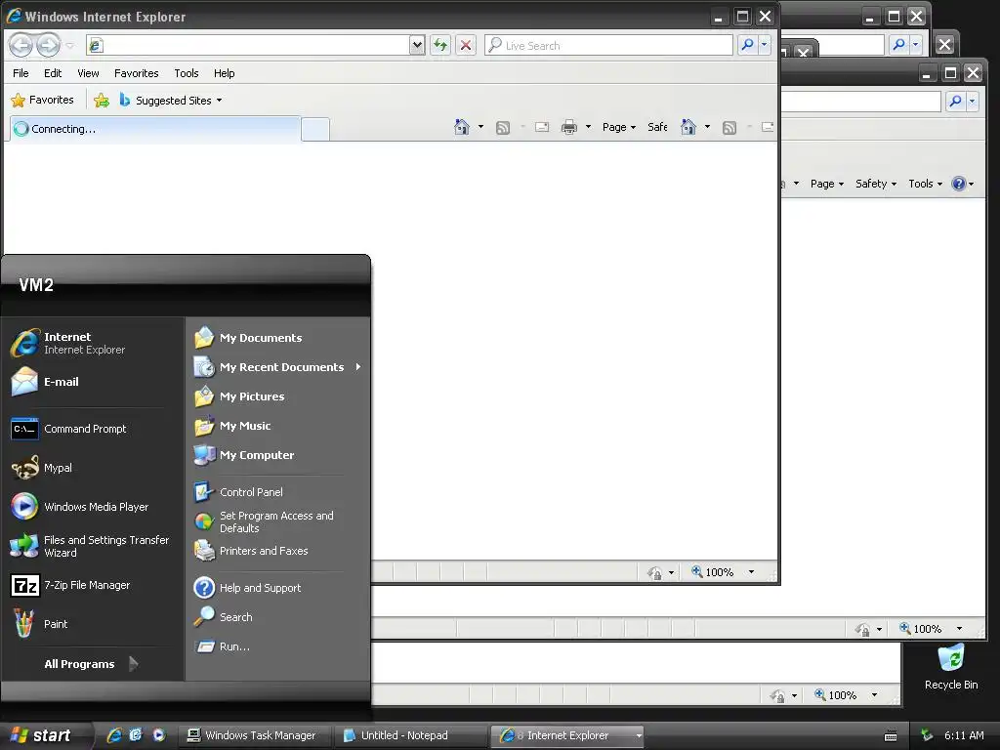The height and width of the screenshot is (750, 1000).
Task: Open the Favorites star button
Action: pyautogui.click(x=42, y=101)
